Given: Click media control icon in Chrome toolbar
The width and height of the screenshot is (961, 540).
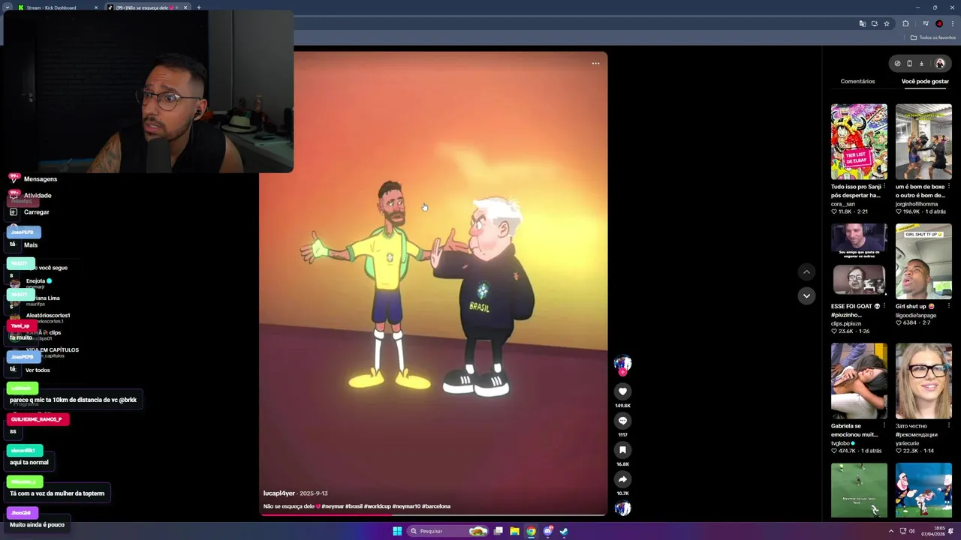Looking at the screenshot, I should [x=926, y=23].
